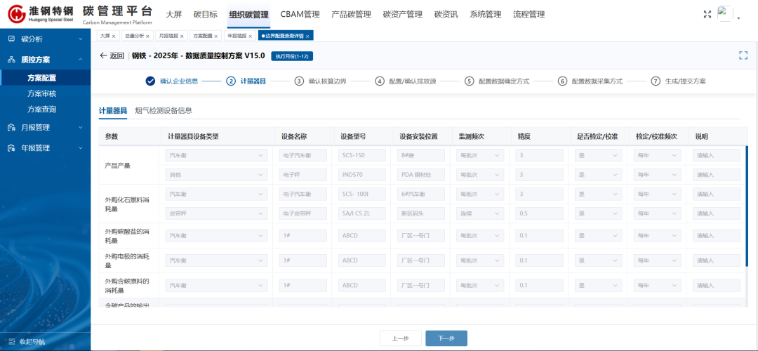758x351 pixels.
Task: Click step 4 circle 配置/确认排放源
Action: click(x=380, y=81)
